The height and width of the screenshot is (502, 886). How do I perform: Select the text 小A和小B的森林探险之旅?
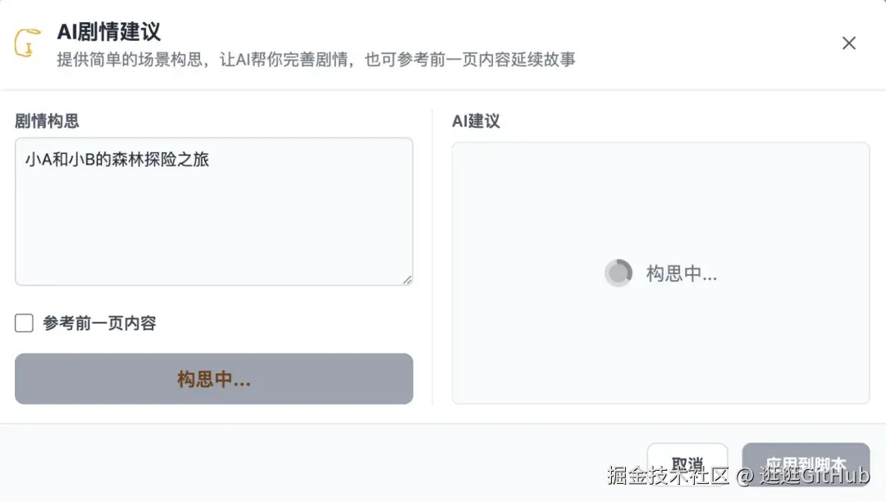click(x=119, y=159)
